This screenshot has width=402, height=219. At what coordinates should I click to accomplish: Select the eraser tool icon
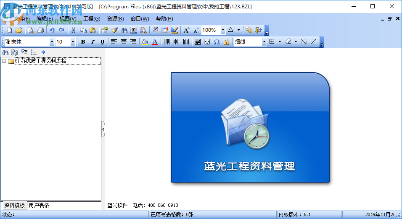click(x=288, y=41)
